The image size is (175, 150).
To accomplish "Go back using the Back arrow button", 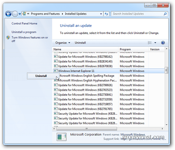I will 8,14.
